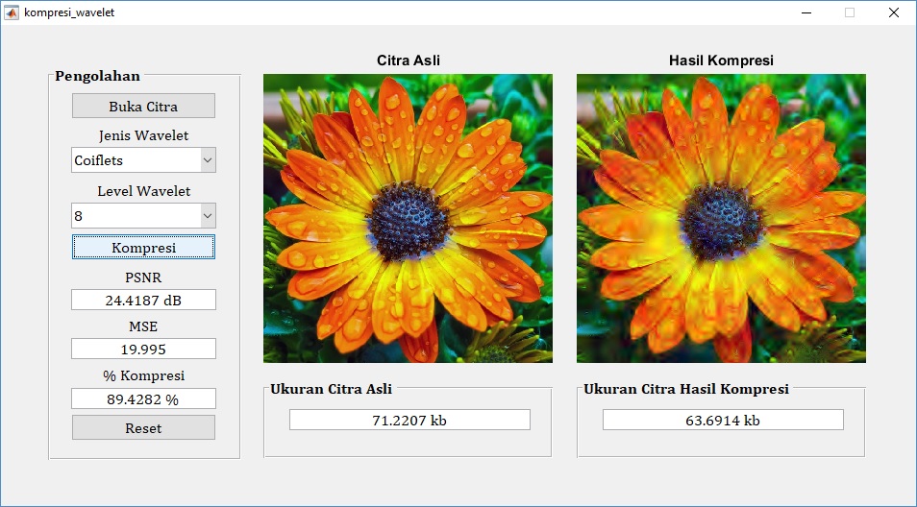The width and height of the screenshot is (917, 507).
Task: Click the Hasil Kompresi heading label
Action: [721, 60]
